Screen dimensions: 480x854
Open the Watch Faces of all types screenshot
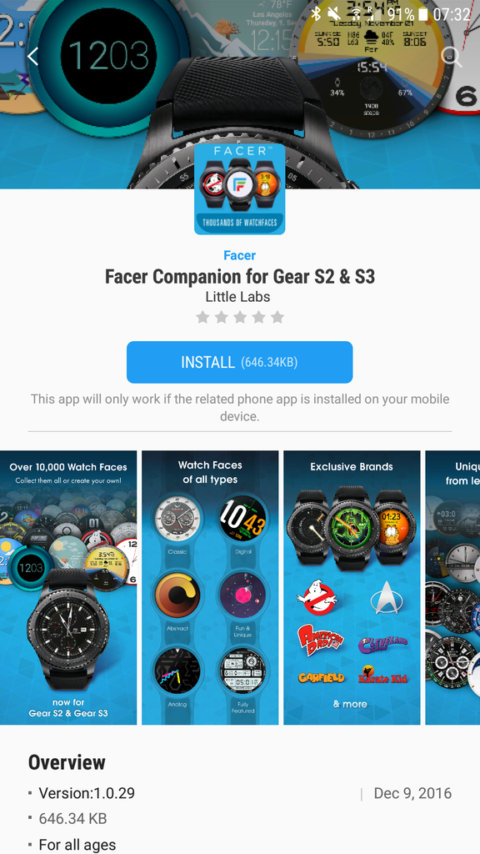[x=210, y=588]
